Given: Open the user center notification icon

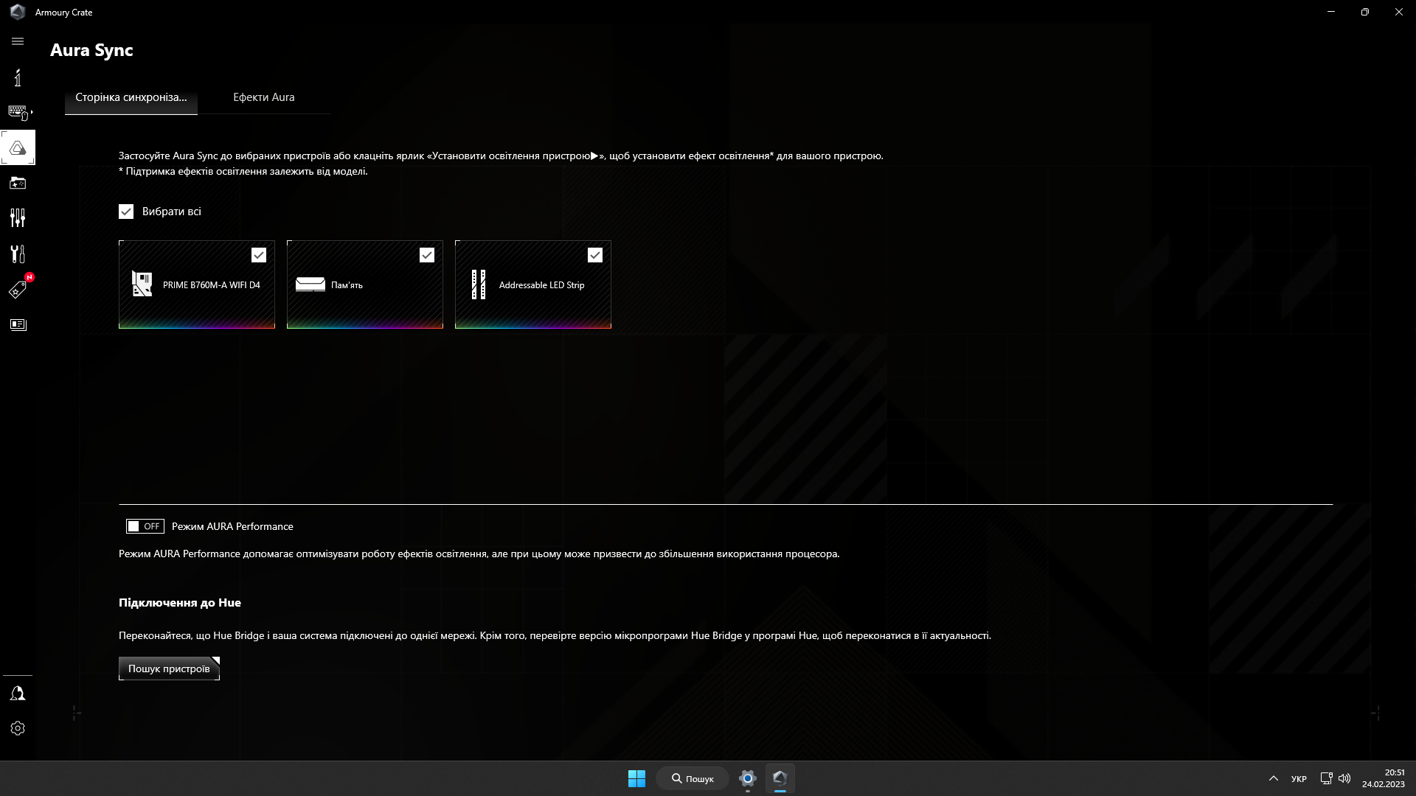Looking at the screenshot, I should [18, 694].
